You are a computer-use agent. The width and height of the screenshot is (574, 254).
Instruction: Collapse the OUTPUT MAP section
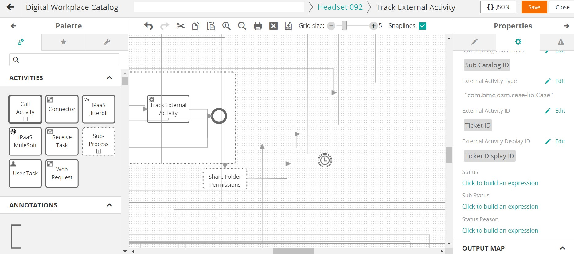click(x=562, y=248)
